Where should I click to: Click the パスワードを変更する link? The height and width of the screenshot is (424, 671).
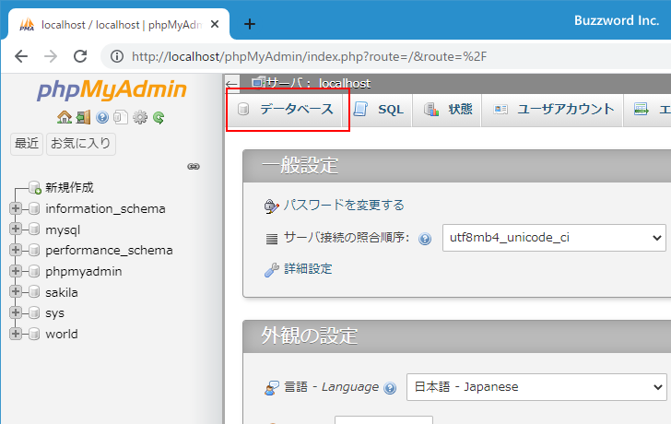click(x=344, y=205)
